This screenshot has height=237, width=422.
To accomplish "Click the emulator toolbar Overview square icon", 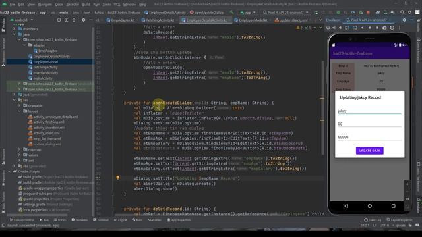I will tap(377, 28).
